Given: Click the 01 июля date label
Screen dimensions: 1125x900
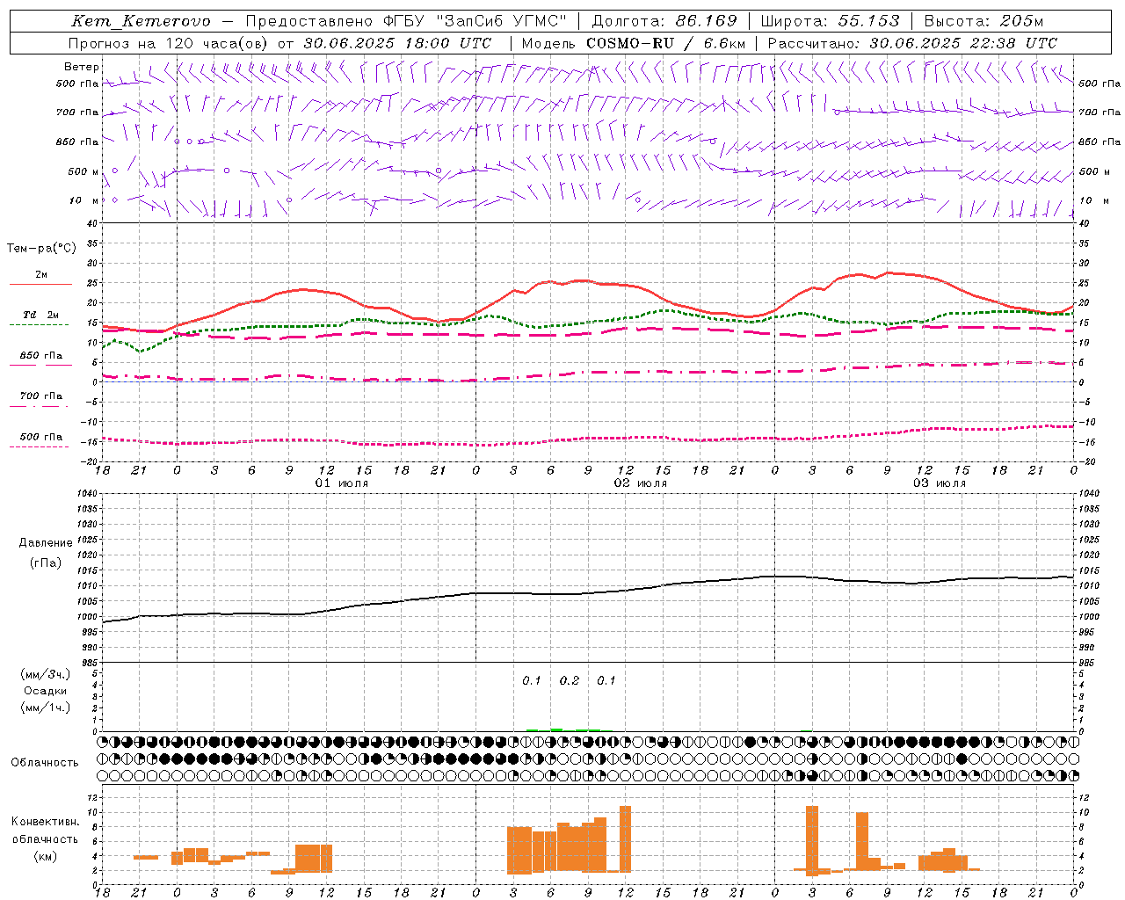Looking at the screenshot, I should coord(341,483).
